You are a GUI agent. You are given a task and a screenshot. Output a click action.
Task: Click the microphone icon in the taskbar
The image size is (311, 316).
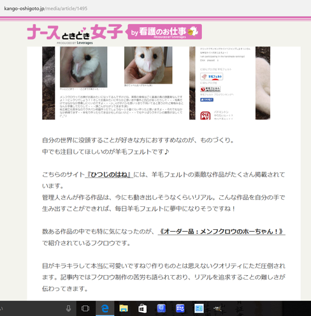(x=68, y=308)
